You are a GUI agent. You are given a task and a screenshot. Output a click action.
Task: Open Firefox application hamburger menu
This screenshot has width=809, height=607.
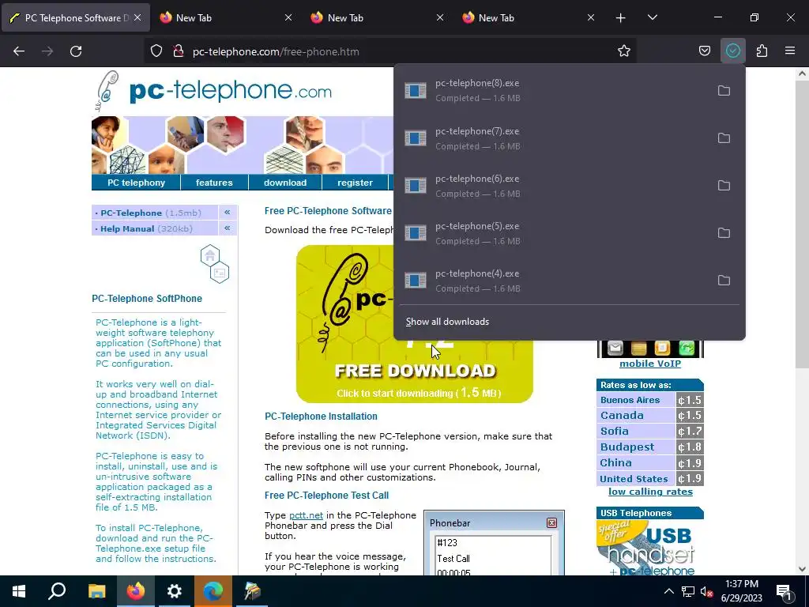coord(790,51)
